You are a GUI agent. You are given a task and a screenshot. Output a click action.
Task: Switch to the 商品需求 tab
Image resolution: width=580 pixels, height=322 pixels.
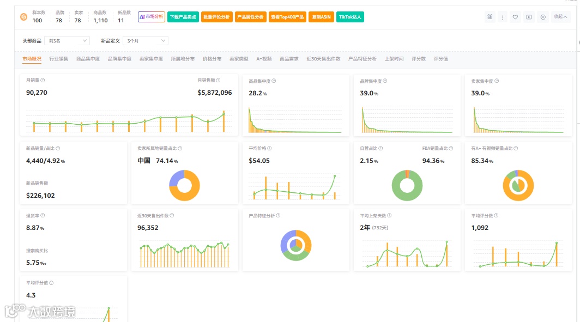(x=289, y=59)
